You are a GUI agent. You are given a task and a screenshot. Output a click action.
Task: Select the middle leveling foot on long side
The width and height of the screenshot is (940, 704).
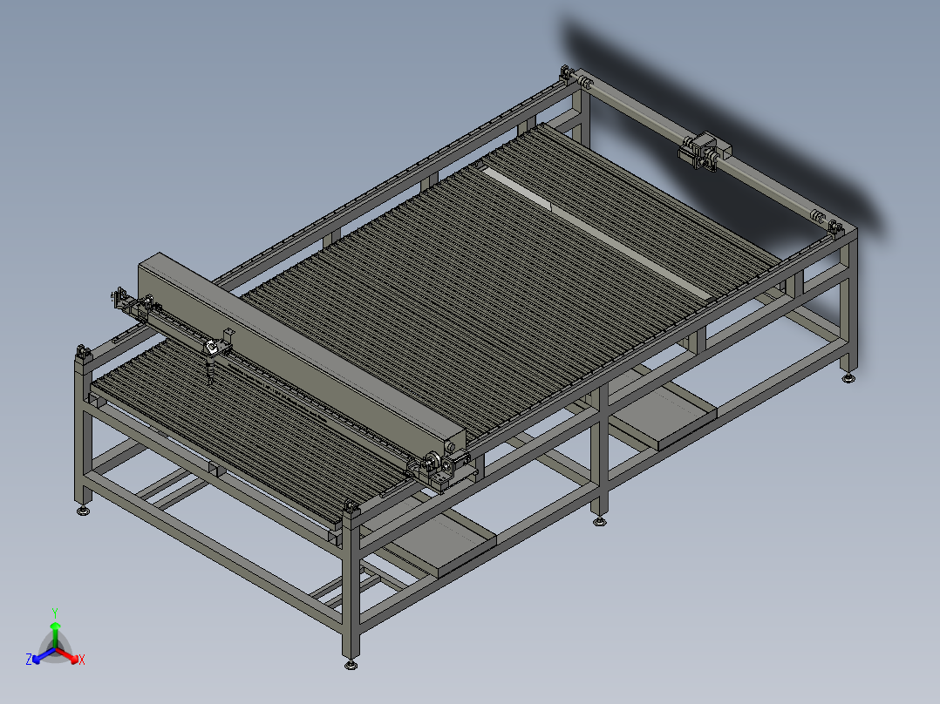tap(599, 521)
